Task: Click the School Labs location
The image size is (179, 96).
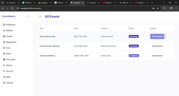Action: (106, 56)
